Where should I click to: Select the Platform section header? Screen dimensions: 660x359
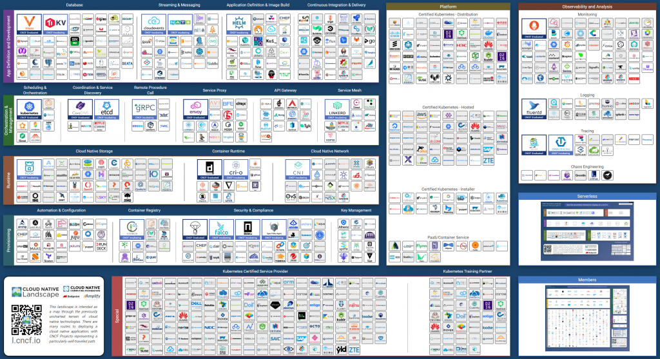pos(448,6)
